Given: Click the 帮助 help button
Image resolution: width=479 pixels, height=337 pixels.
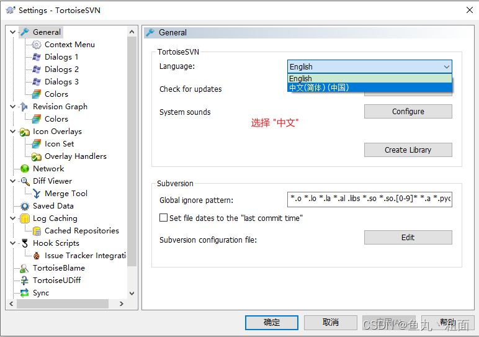Looking at the screenshot, I should tap(448, 322).
